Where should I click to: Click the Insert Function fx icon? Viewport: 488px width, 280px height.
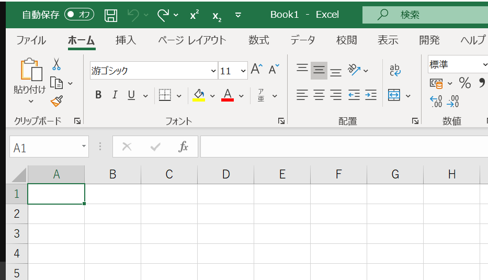(183, 147)
